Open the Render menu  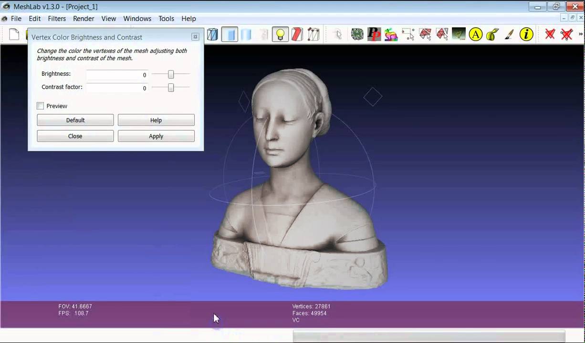pos(84,19)
